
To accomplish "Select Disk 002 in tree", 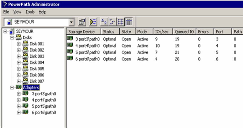I will click(37, 50).
